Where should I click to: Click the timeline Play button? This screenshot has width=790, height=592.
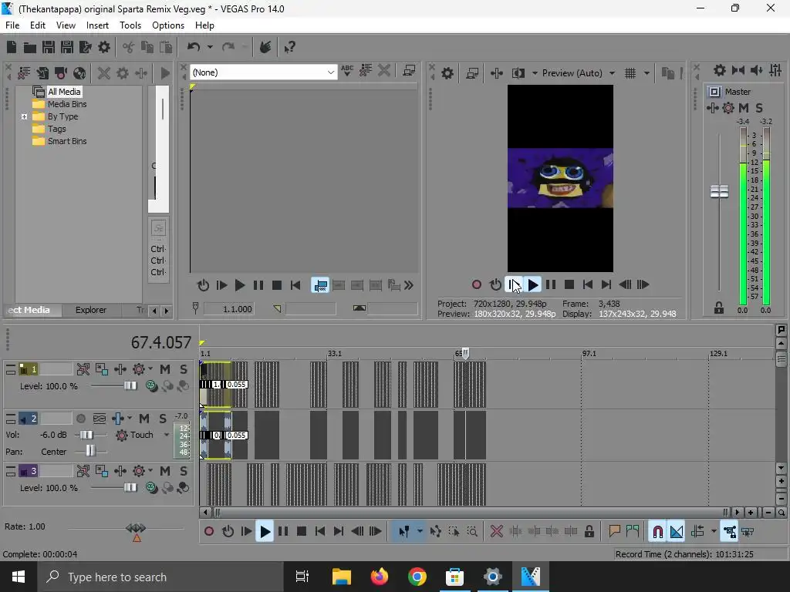[x=265, y=532]
